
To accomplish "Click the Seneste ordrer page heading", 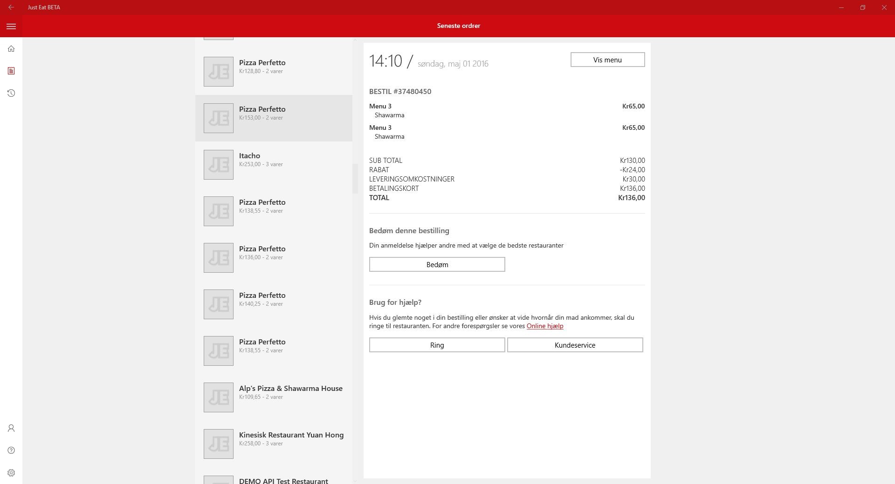I will pos(459,26).
